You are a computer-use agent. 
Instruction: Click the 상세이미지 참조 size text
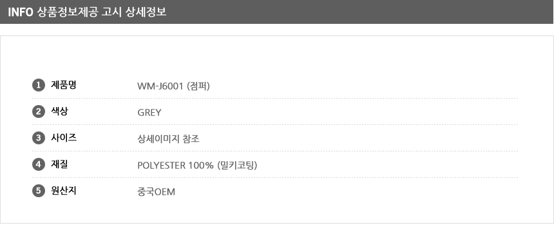(x=168, y=139)
